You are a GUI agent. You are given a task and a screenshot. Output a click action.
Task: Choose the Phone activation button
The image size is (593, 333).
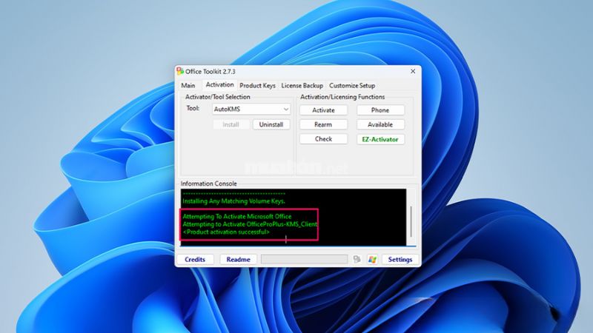click(x=380, y=110)
